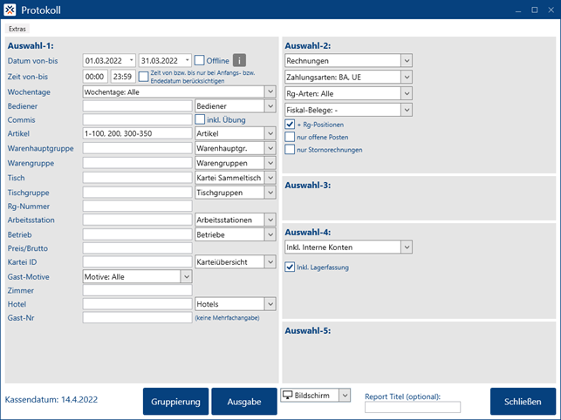Click the gray info icon beside Offline
Screen dimensions: 561x420
point(240,60)
